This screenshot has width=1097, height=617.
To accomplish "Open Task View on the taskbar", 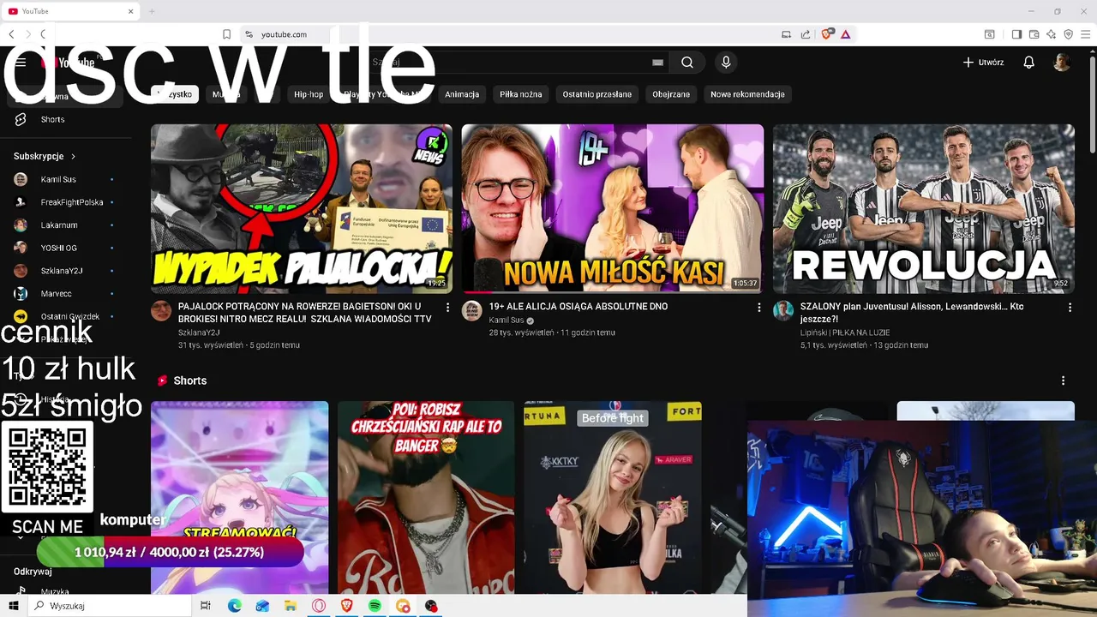I will 205,606.
